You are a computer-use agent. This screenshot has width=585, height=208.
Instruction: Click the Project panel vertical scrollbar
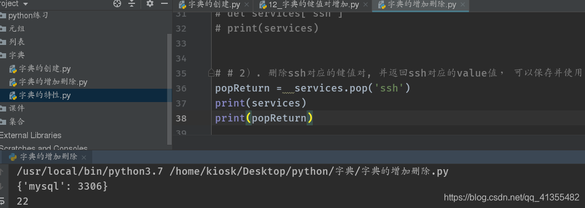(x=169, y=89)
